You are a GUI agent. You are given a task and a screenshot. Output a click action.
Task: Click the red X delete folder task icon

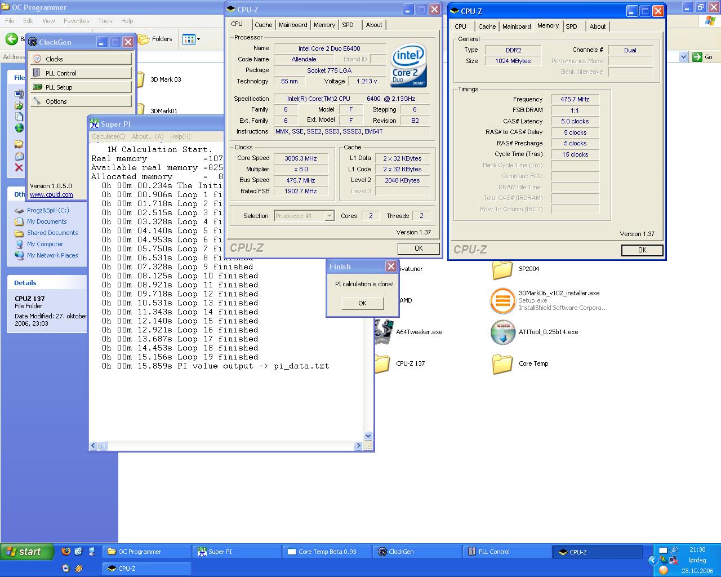(19, 167)
